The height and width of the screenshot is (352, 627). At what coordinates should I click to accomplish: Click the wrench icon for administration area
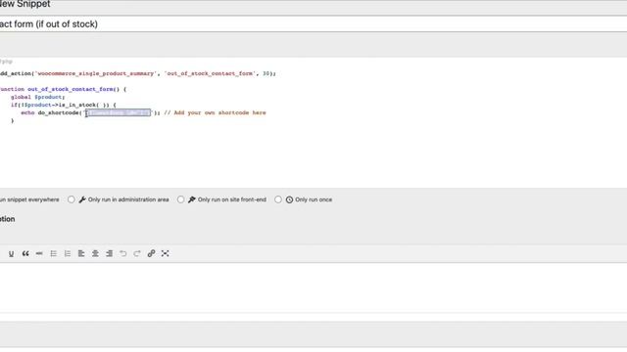tap(82, 199)
